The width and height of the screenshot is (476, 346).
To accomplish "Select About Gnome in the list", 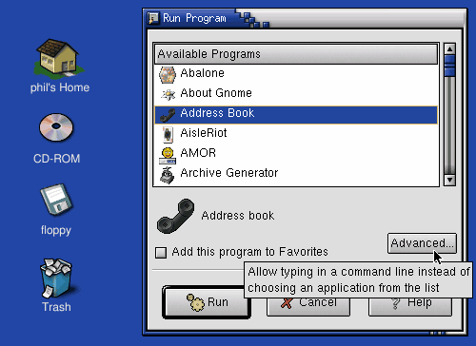I will tap(296, 94).
